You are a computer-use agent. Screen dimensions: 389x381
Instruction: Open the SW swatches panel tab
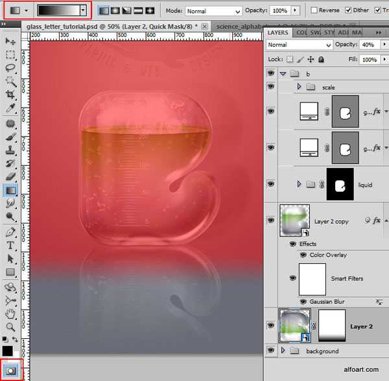[x=315, y=32]
